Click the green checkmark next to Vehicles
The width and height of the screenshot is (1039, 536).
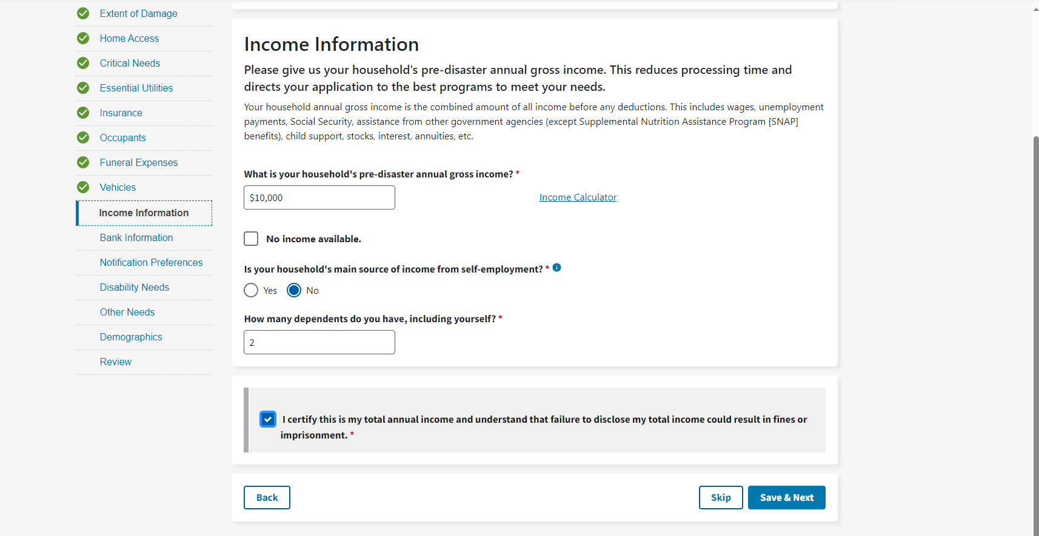pos(83,187)
